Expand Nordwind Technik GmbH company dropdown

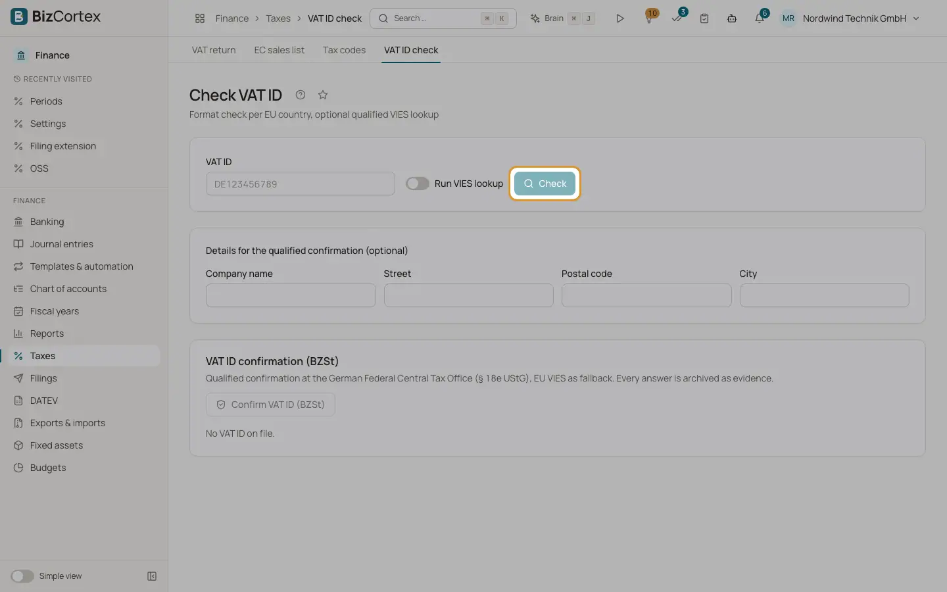coord(861,18)
